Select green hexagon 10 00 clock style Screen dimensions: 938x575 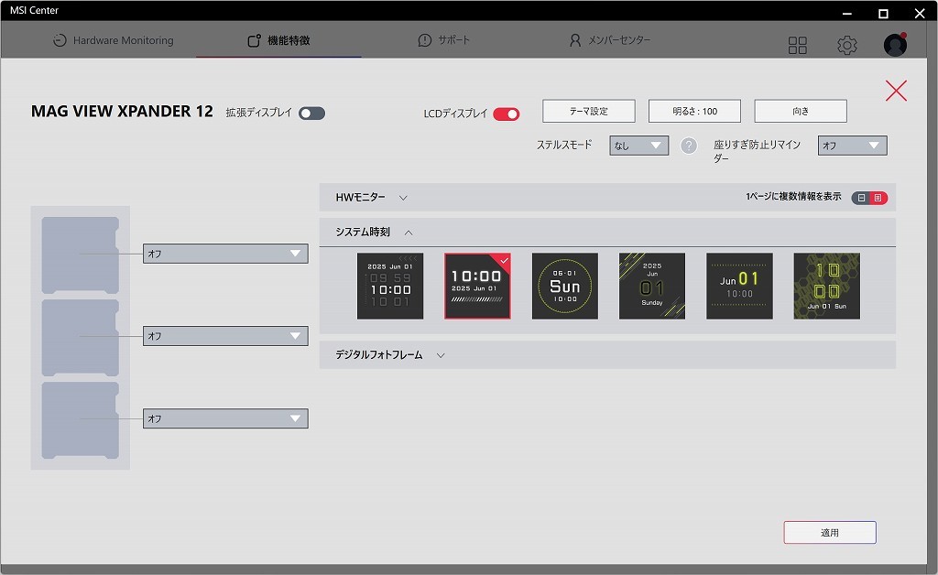(x=827, y=286)
